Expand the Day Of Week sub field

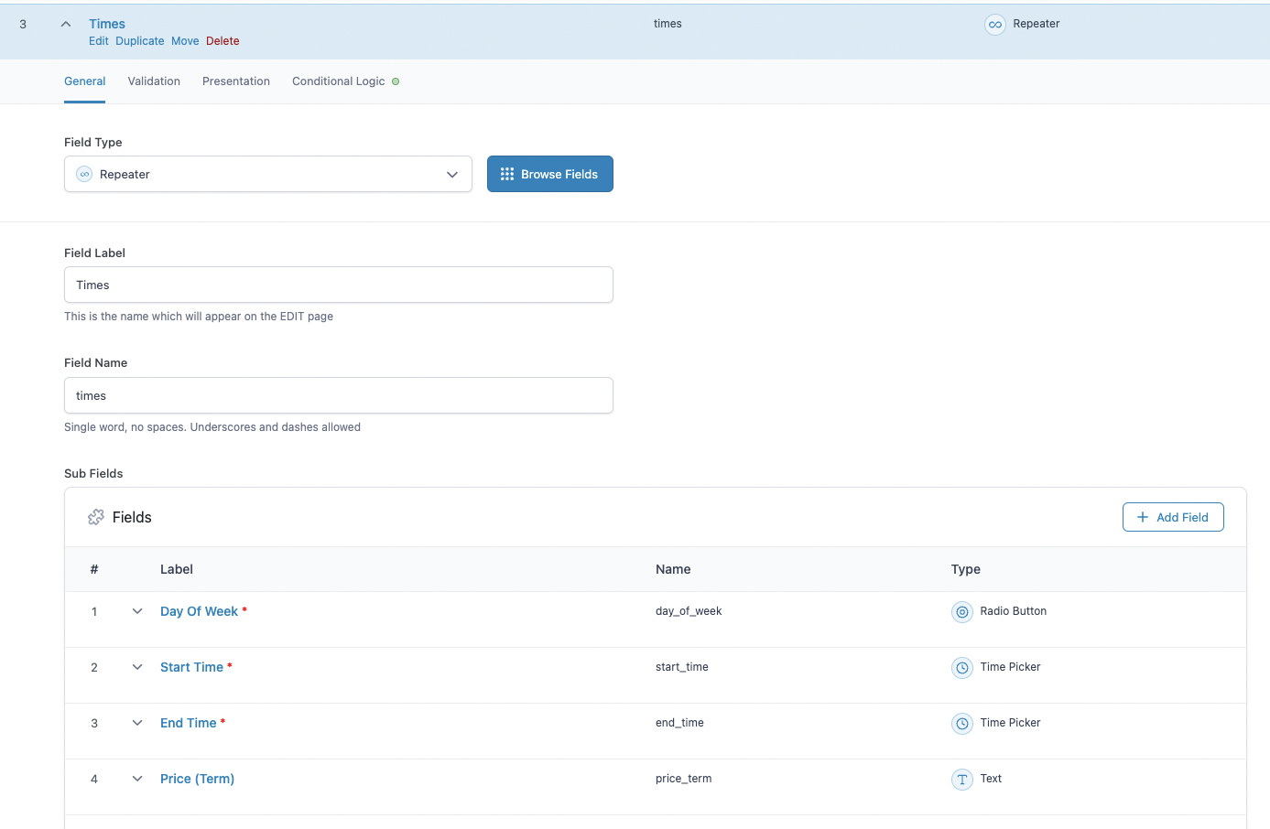click(137, 611)
